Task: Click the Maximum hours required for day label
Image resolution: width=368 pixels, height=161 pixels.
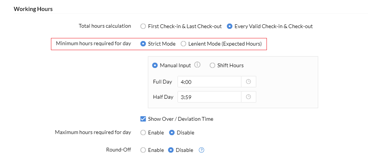Action: 93,132
